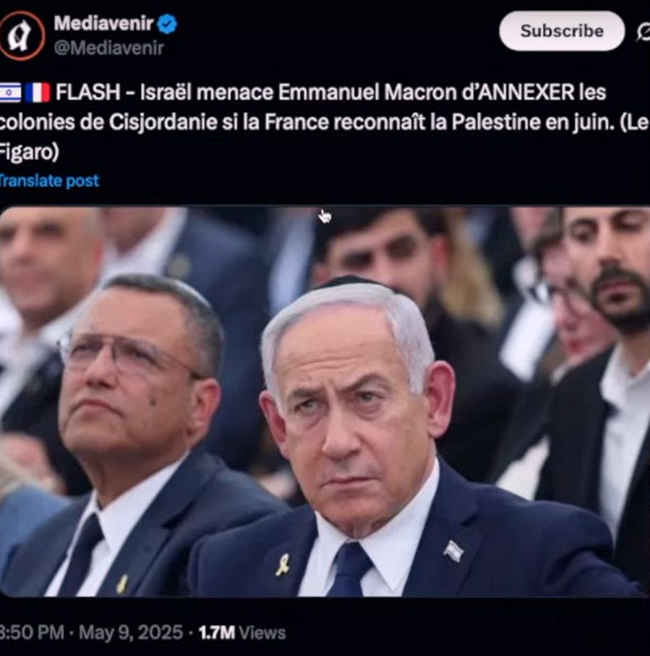The height and width of the screenshot is (656, 650).
Task: Click the yellow ribbon pin on center man's lapel
Action: [x=283, y=564]
